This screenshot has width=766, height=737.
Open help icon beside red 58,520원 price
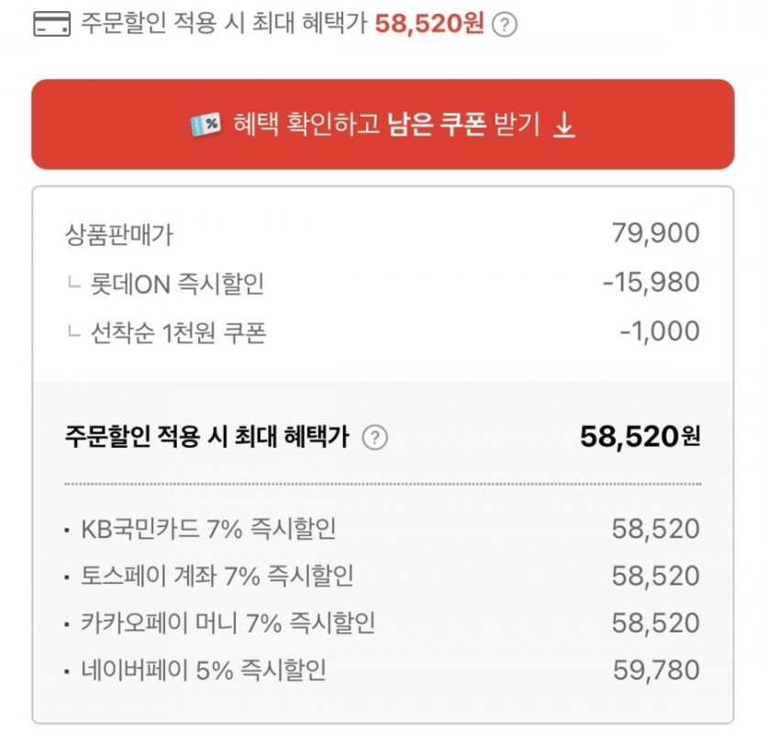[504, 26]
